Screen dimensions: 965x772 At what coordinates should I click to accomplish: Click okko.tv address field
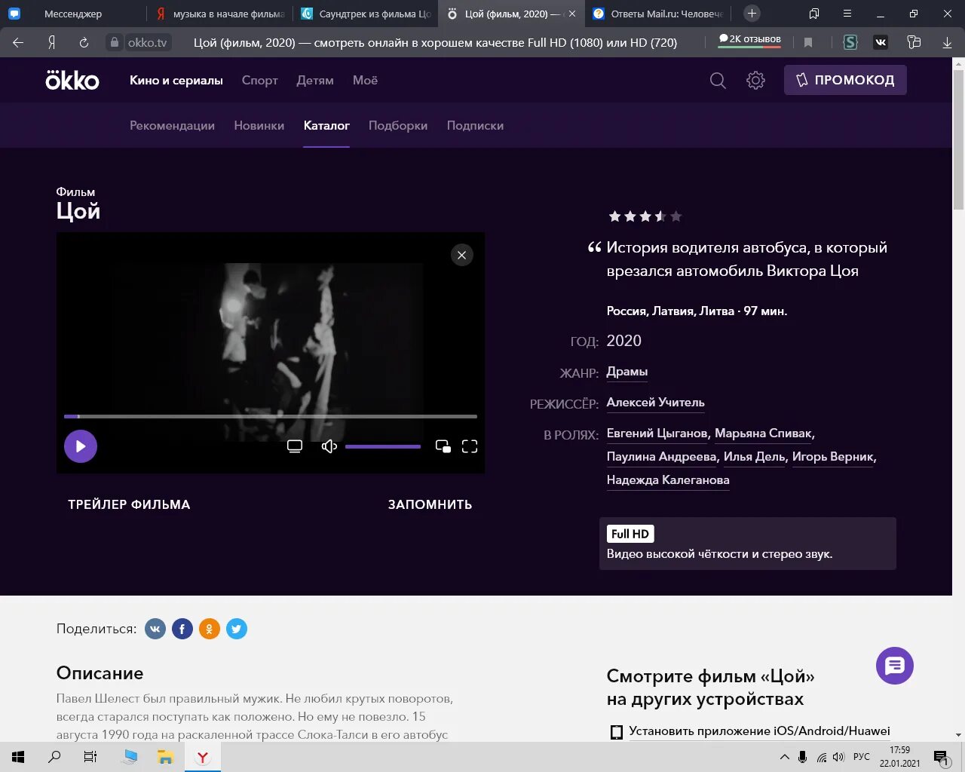pos(148,42)
